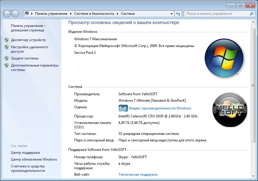Click the Поддержка Software from YelloSOFT heading
This screenshot has height=181, width=258.
[97, 150]
